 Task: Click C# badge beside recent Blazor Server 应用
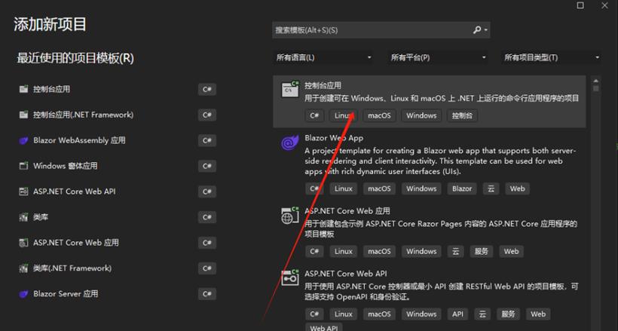tap(207, 294)
